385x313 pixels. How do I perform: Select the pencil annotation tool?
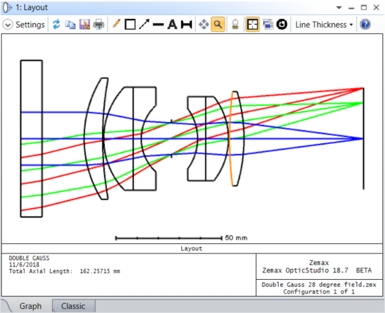(116, 24)
